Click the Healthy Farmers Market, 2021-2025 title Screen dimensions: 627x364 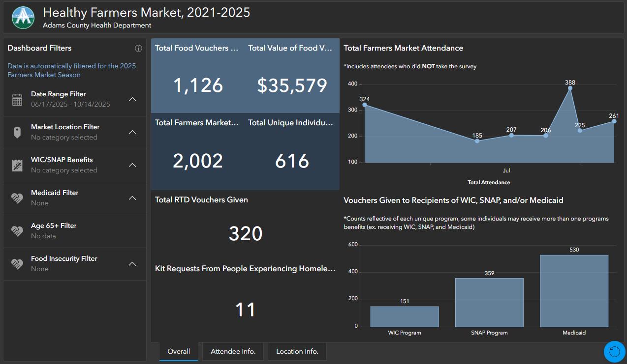tap(147, 13)
